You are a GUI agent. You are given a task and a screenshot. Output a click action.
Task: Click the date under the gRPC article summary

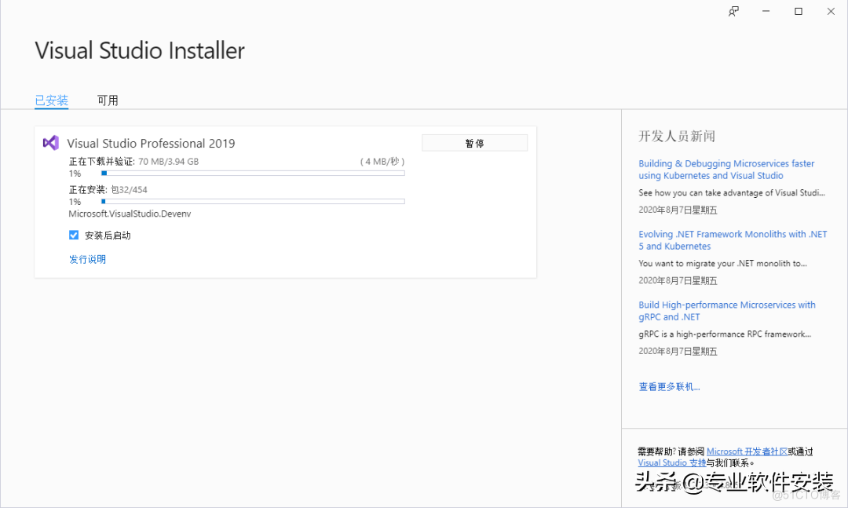678,351
